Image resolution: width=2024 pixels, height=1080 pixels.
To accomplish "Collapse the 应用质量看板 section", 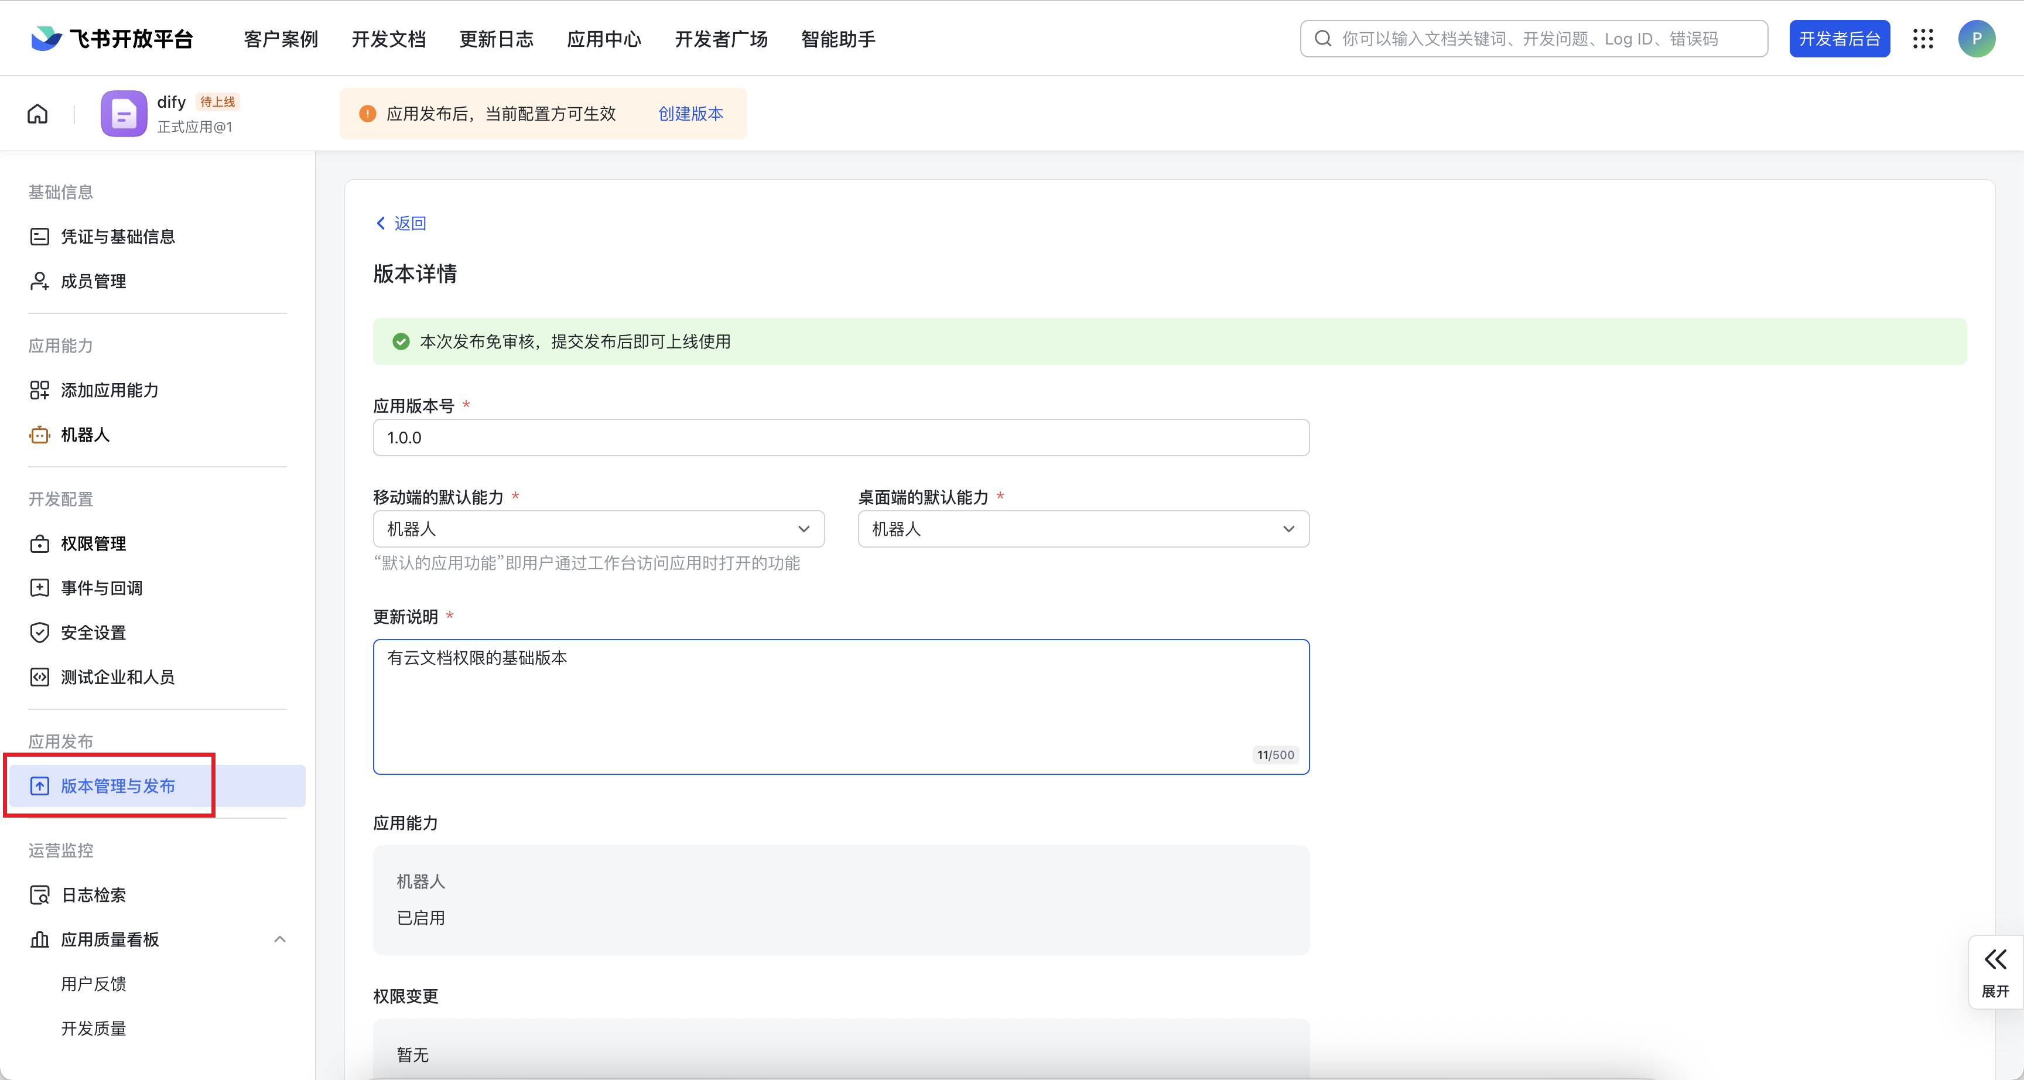I will 280,939.
